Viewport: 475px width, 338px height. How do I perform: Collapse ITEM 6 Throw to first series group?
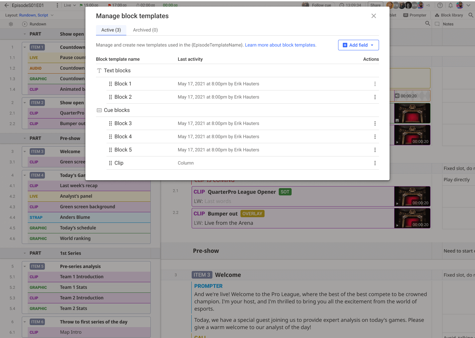click(25, 322)
